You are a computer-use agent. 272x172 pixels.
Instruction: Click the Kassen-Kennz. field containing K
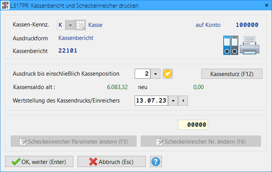(61, 25)
